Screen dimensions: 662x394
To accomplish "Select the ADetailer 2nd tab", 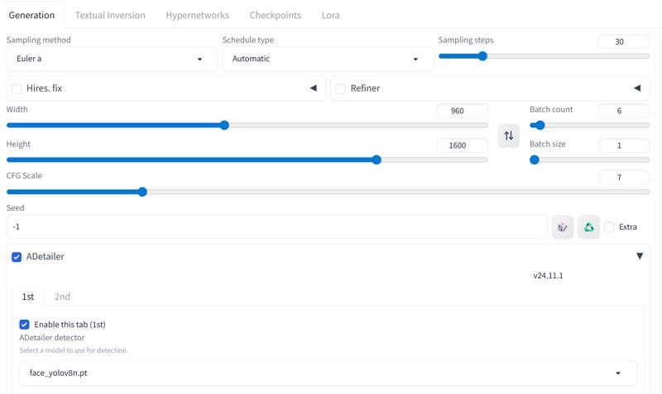I will click(x=62, y=297).
